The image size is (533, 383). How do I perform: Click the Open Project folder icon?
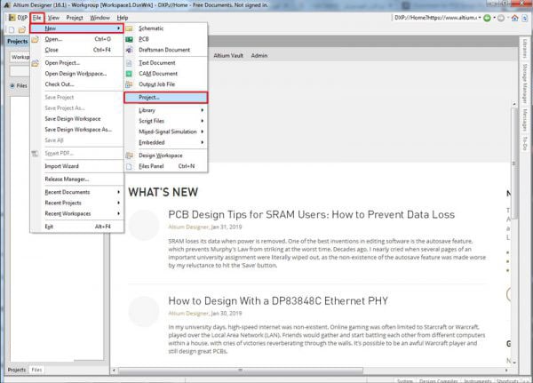[36, 63]
